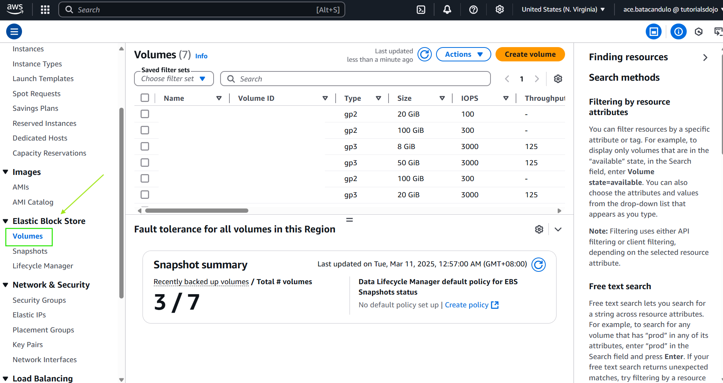Image resolution: width=723 pixels, height=383 pixels.
Task: Open Network Interfaces in the sidebar
Action: [45, 360]
